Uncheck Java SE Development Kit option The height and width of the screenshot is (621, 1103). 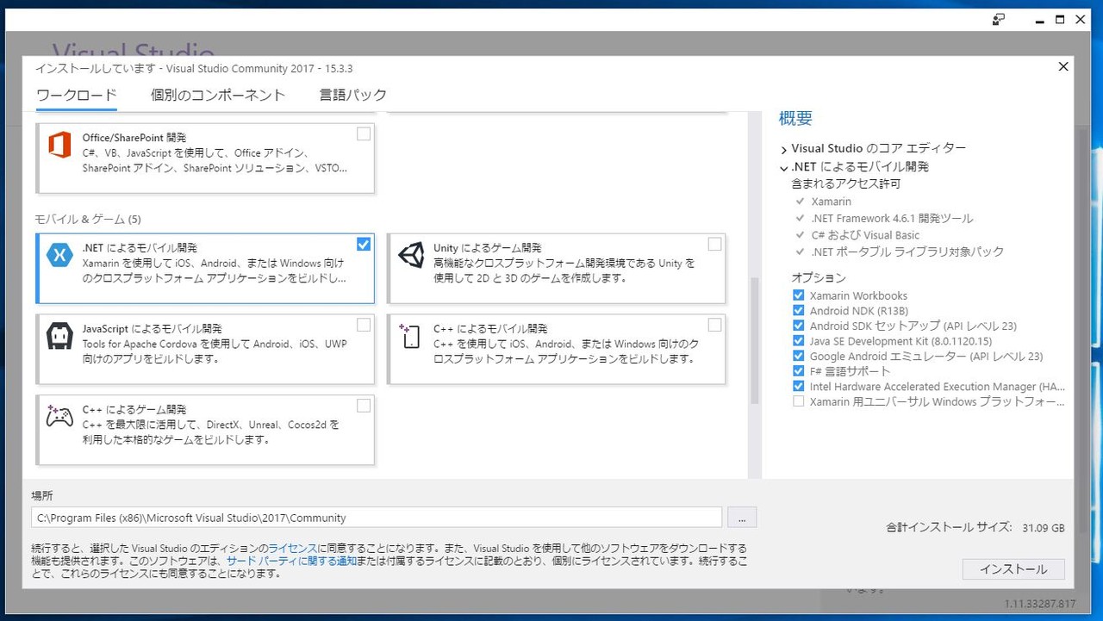pos(798,341)
